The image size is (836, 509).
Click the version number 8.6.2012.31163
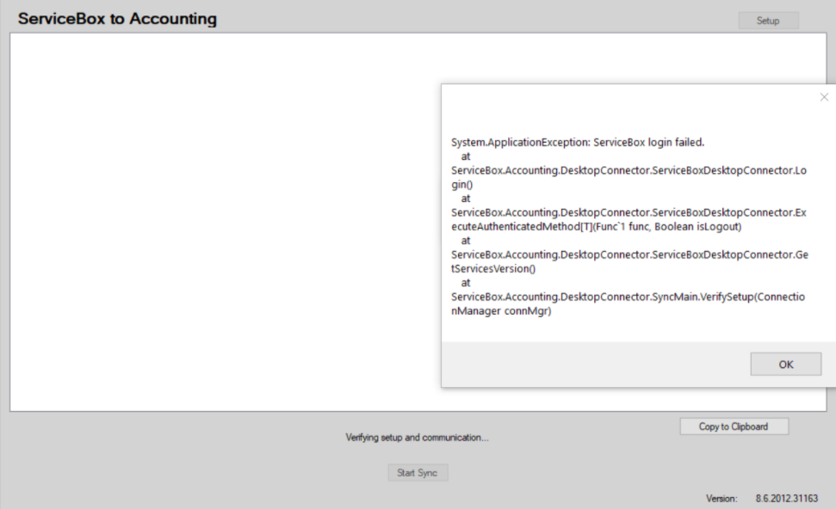coord(786,499)
